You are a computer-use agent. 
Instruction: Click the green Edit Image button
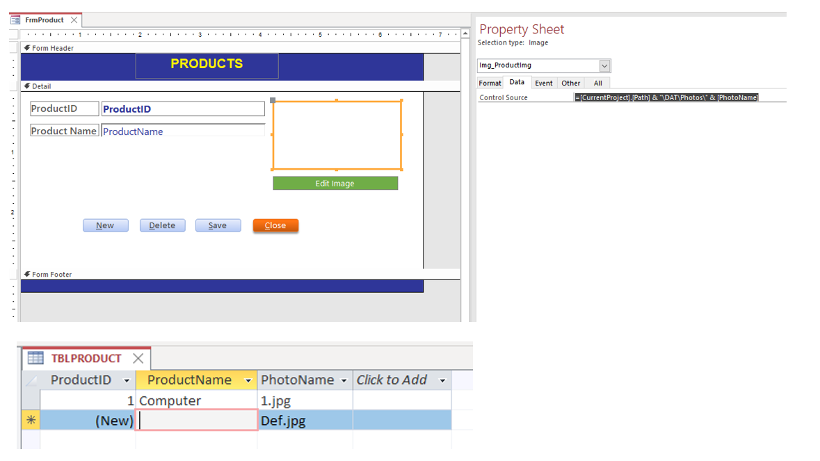coord(335,183)
